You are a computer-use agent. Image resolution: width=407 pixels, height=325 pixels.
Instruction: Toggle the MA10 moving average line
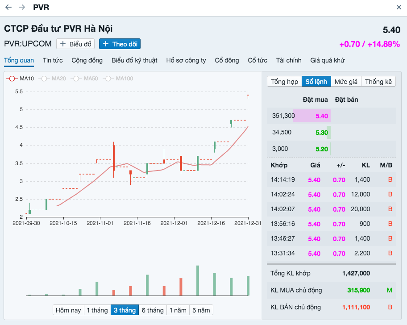click(x=21, y=79)
